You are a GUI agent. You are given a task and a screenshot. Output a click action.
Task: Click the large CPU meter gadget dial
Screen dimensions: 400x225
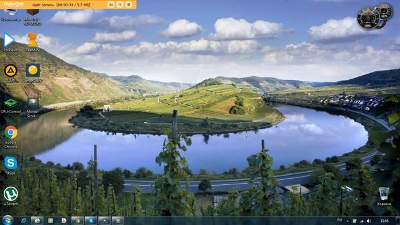click(x=368, y=18)
